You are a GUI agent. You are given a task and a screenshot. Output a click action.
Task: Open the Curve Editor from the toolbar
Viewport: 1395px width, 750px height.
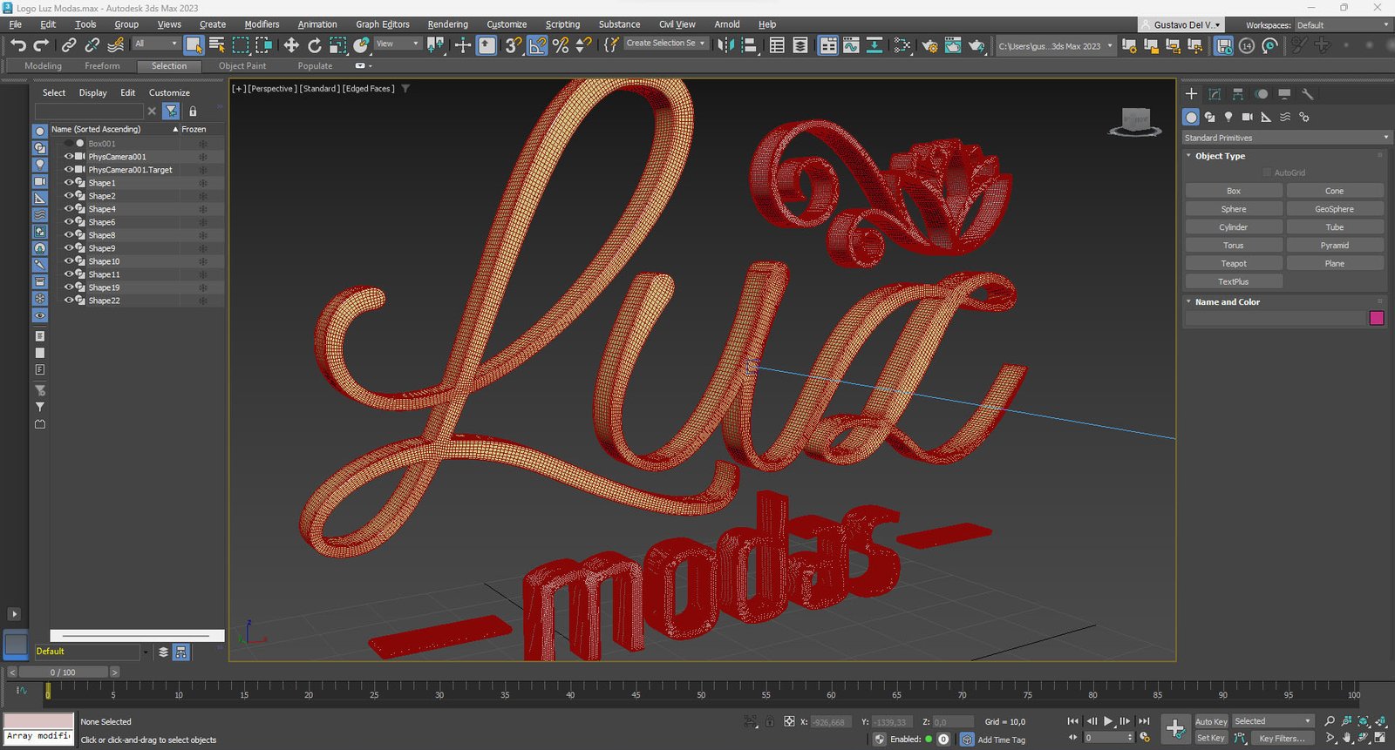851,45
